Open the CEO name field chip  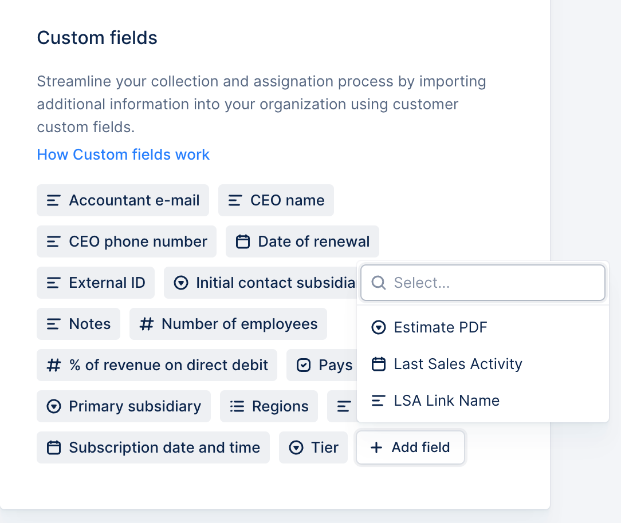[276, 201]
